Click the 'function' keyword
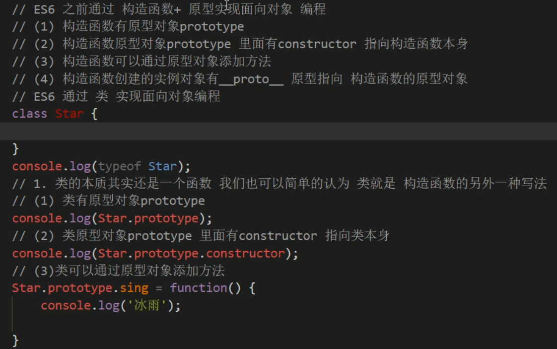The height and width of the screenshot is (349, 557). coord(198,288)
